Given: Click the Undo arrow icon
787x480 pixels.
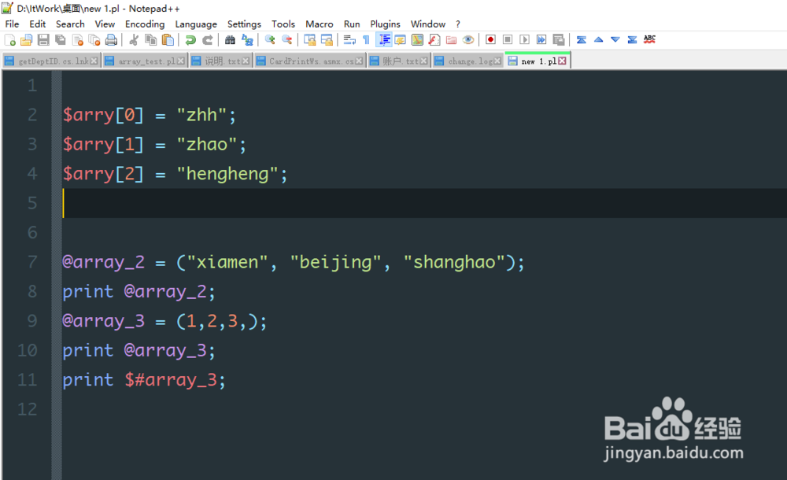Looking at the screenshot, I should click(x=190, y=39).
